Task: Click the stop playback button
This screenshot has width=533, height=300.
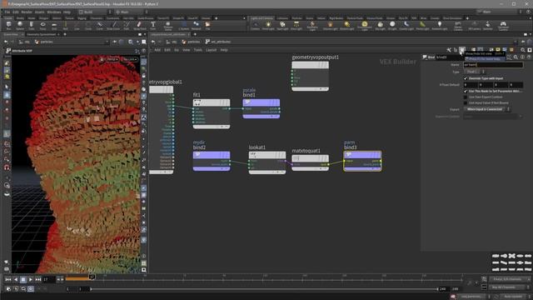Action: (23, 280)
